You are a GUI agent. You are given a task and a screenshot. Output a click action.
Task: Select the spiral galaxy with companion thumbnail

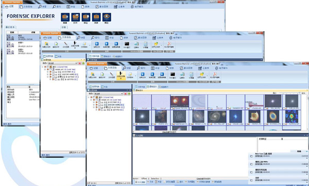click(217, 116)
